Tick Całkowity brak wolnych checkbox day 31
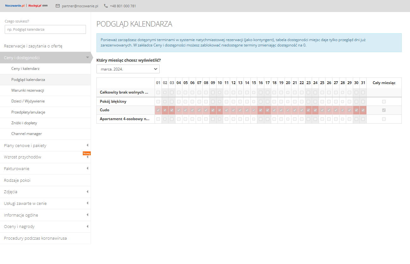 [x=363, y=93]
